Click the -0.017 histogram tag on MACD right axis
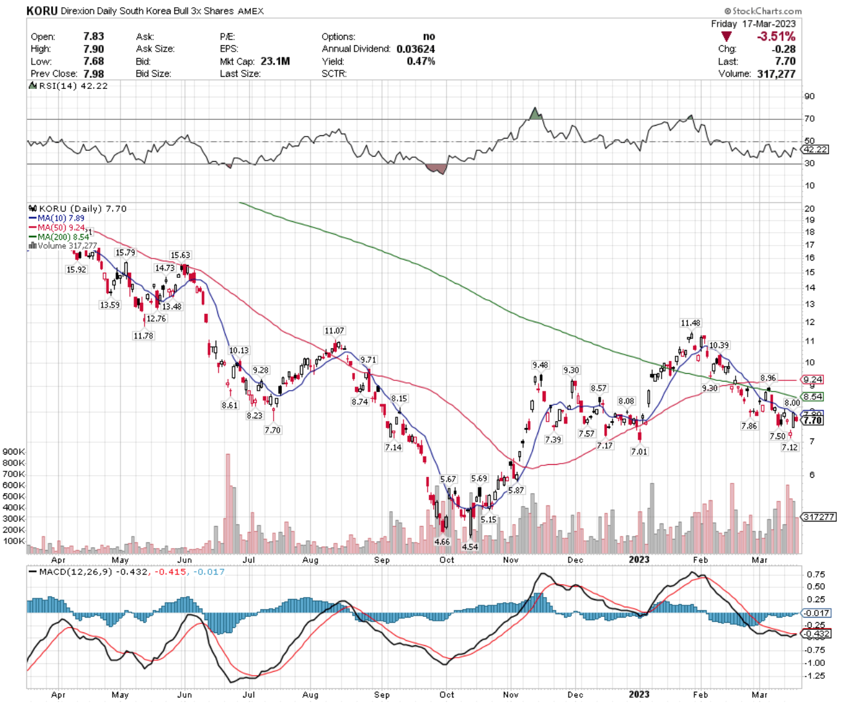The width and height of the screenshot is (844, 704). [x=817, y=613]
